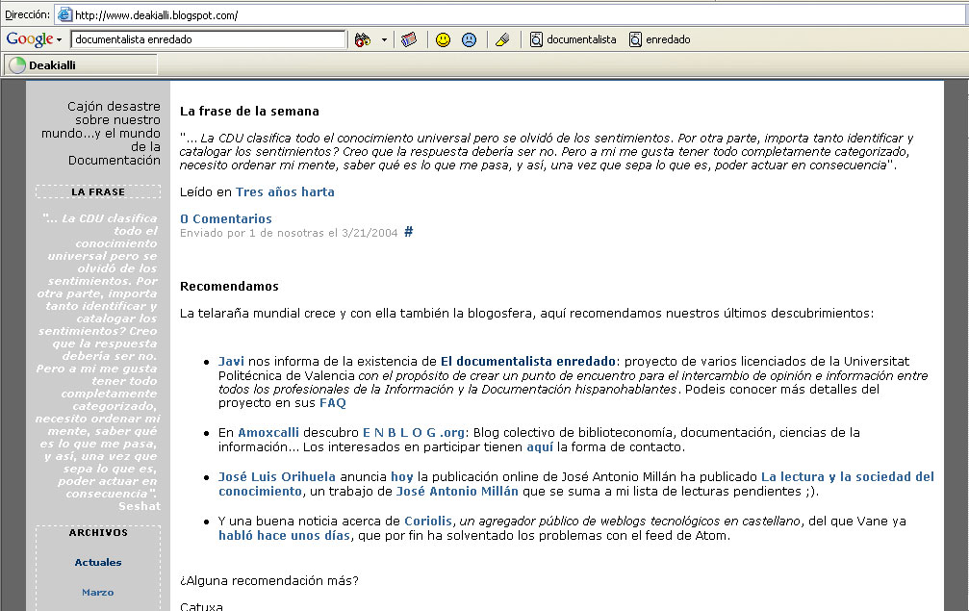This screenshot has width=969, height=611.
Task: Toggle the highlight marker icon
Action: (502, 40)
